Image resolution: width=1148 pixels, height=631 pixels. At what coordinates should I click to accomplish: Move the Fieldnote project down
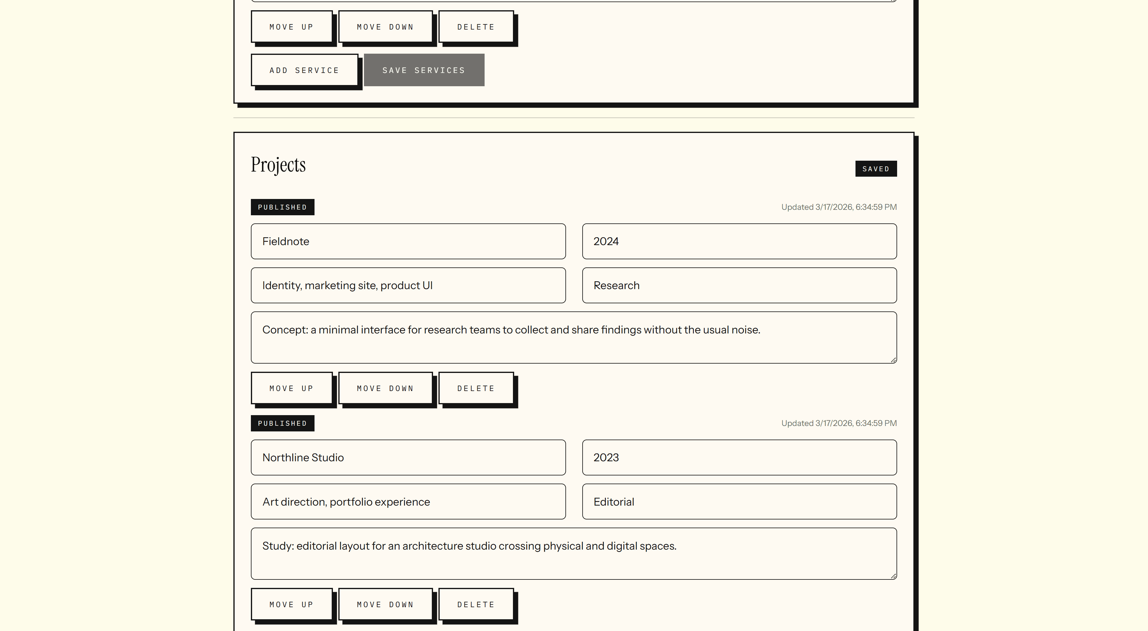click(x=385, y=388)
